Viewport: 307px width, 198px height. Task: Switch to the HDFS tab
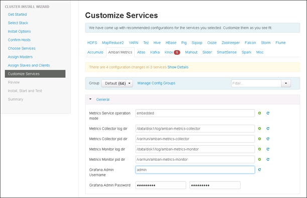(x=92, y=43)
